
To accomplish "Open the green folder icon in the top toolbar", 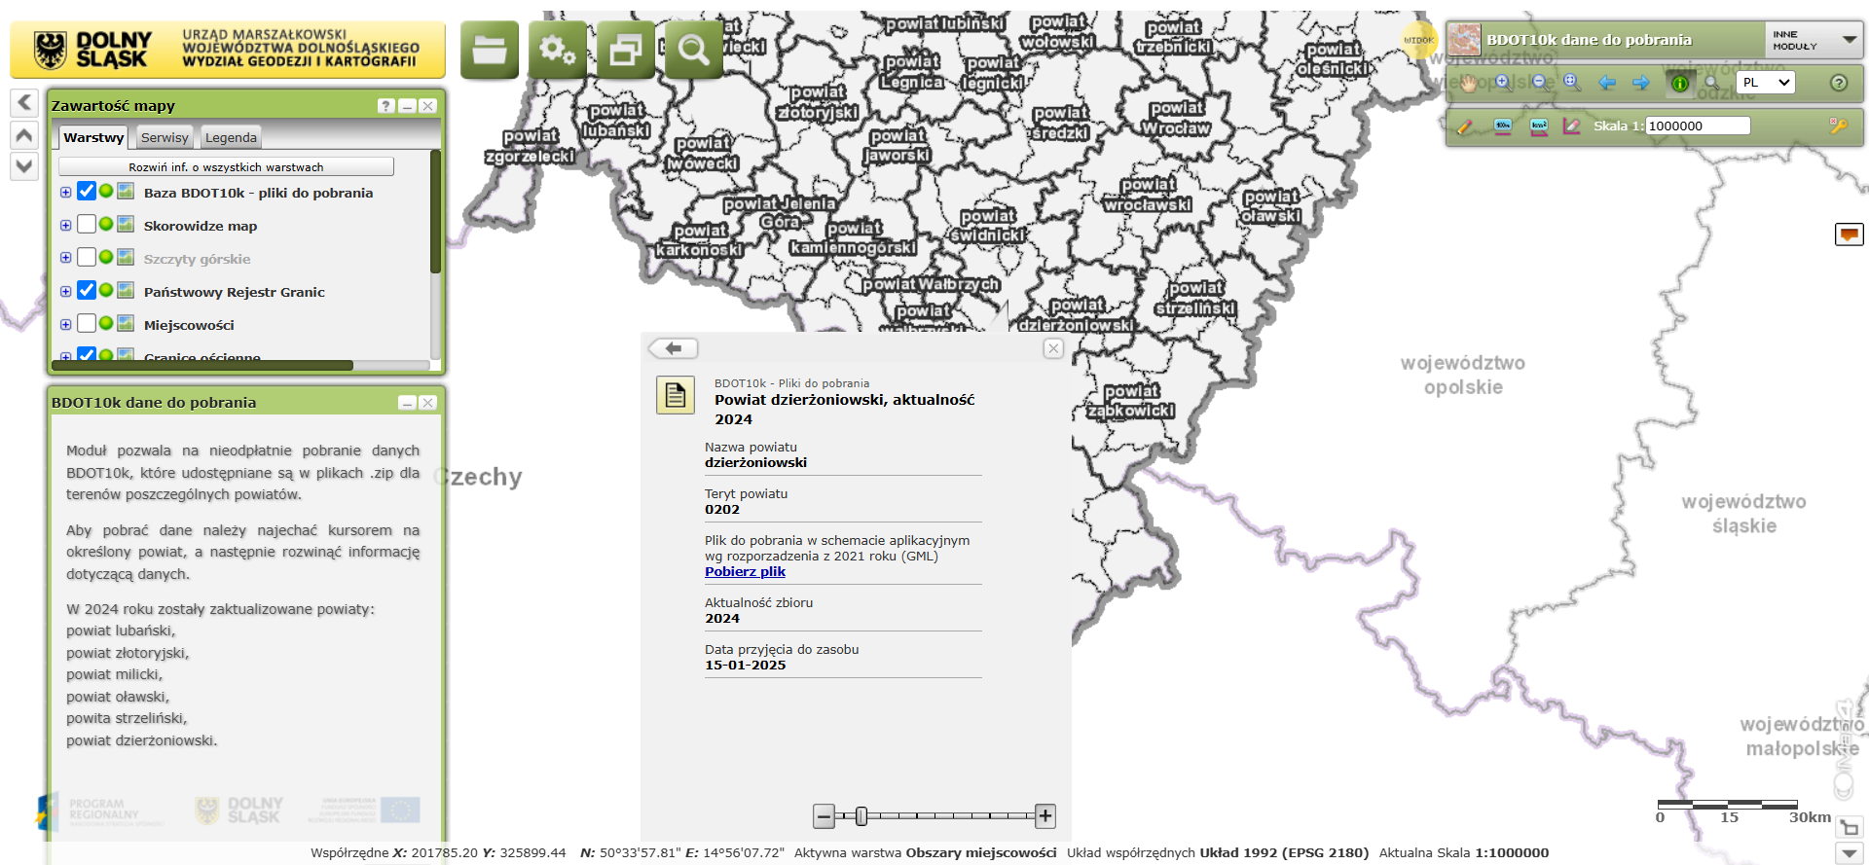I will (x=489, y=50).
